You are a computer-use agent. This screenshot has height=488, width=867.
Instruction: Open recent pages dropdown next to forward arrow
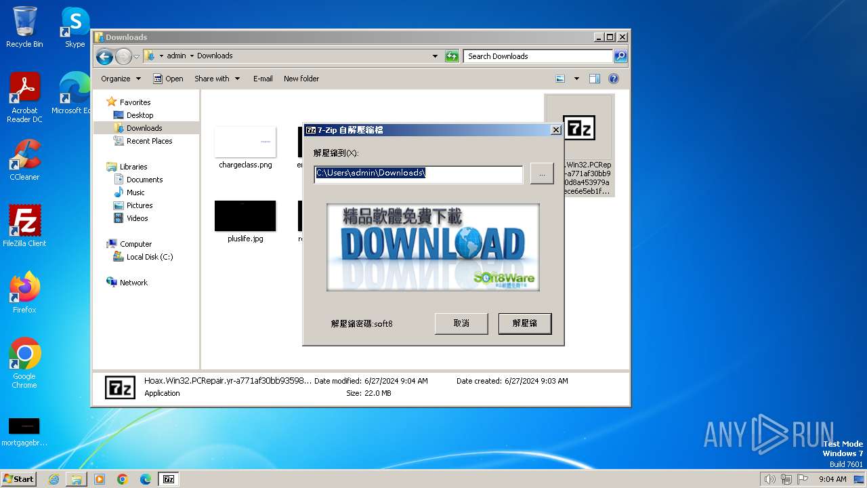click(x=137, y=56)
